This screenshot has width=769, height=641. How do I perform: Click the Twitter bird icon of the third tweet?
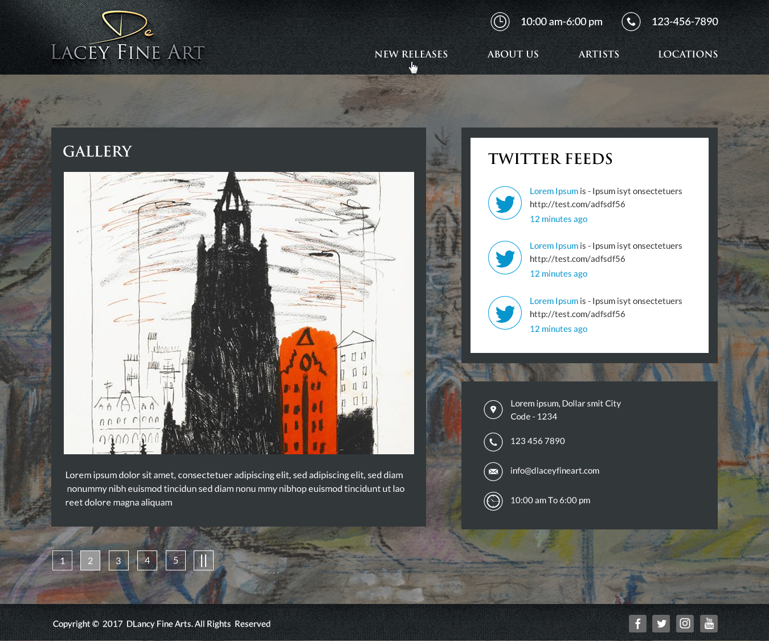(505, 313)
